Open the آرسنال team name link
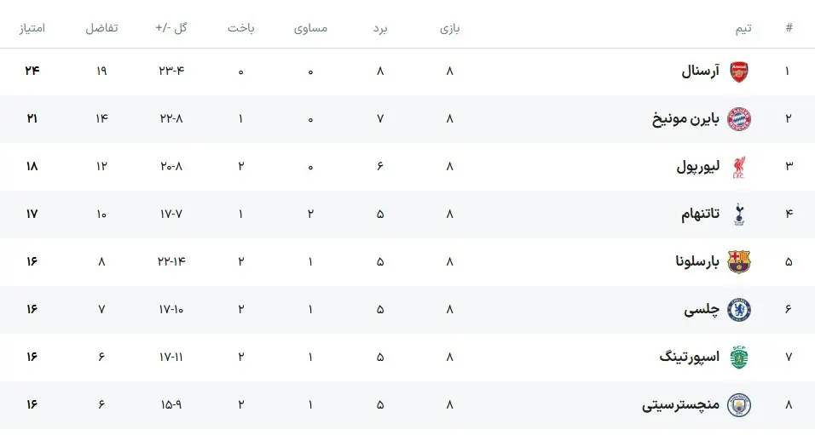This screenshot has height=435, width=815. 700,72
